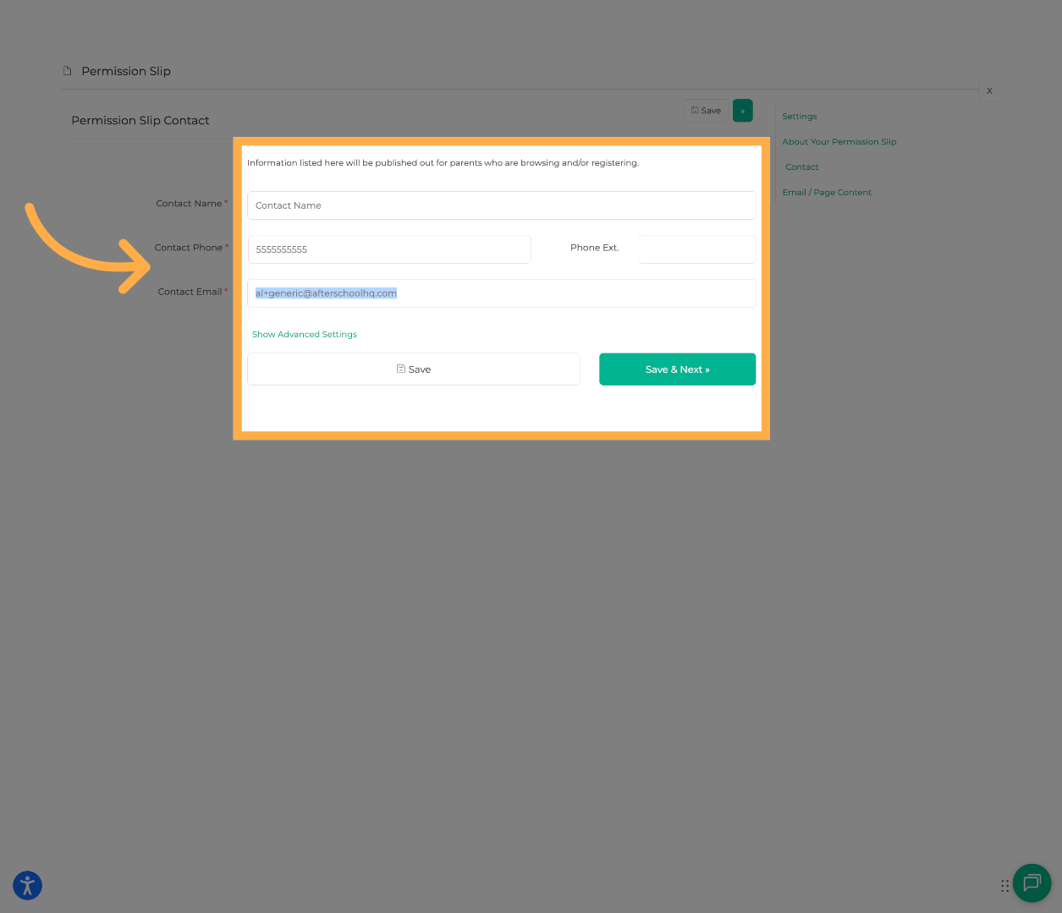Navigate to the Contact sidebar item
1062x913 pixels.
(801, 167)
